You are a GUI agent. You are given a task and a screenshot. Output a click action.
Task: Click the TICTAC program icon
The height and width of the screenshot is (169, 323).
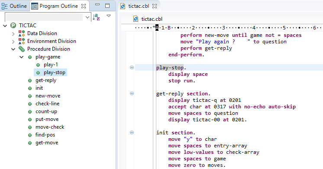(x=13, y=26)
